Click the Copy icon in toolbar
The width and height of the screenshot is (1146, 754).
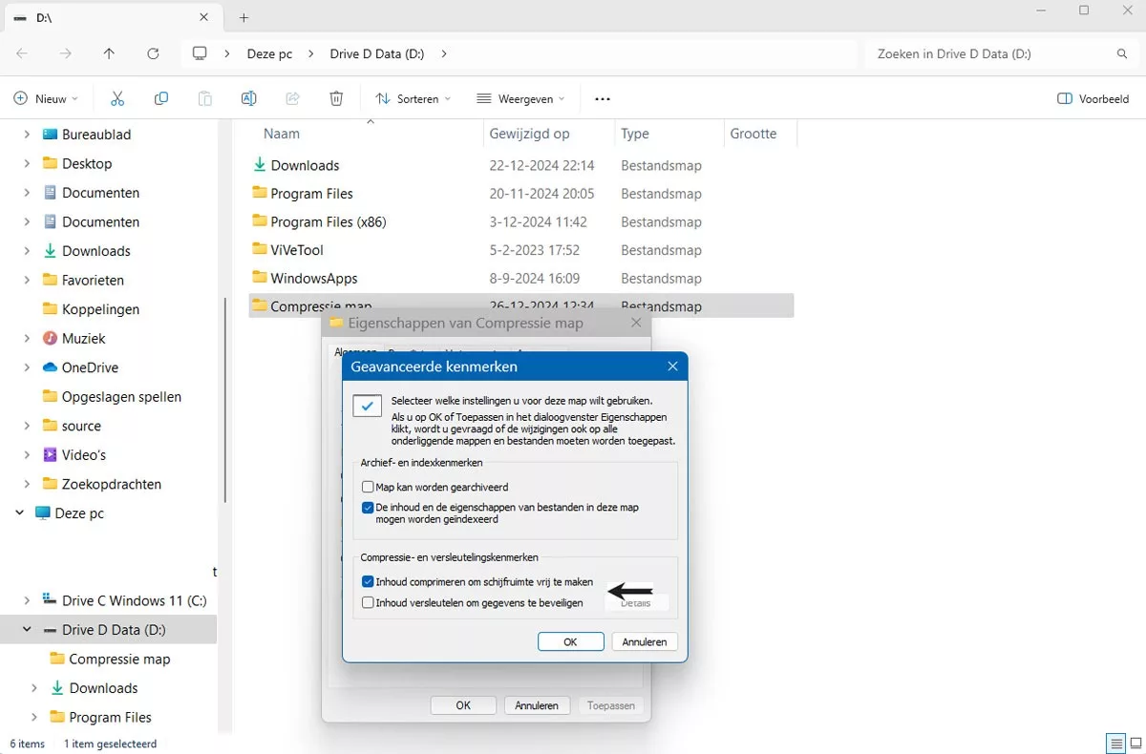coord(161,98)
